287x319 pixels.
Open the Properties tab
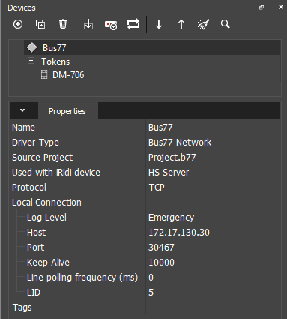[67, 111]
